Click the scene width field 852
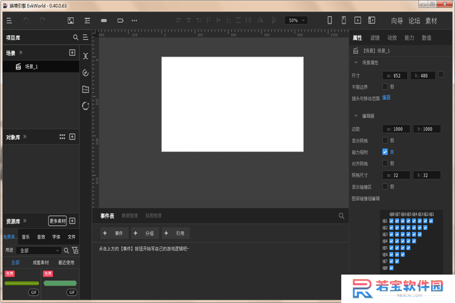This screenshot has height=303, width=455. [x=395, y=76]
